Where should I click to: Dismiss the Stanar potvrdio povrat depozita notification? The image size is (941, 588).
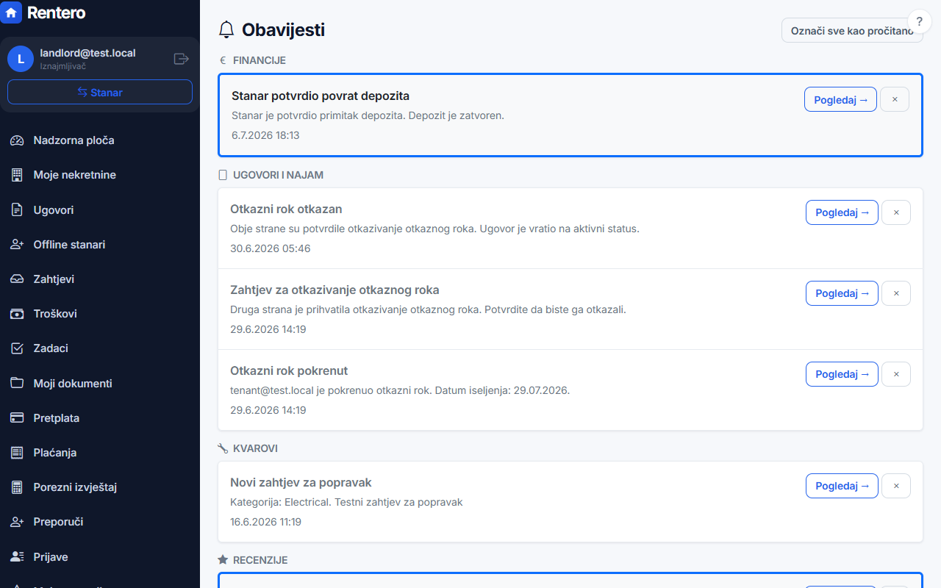click(895, 100)
